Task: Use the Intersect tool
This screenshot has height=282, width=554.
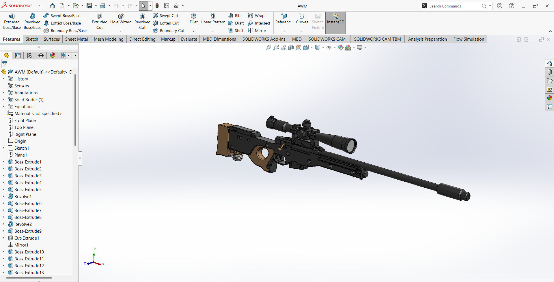Action: [x=259, y=23]
